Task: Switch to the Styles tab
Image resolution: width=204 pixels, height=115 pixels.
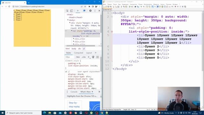Action: coord(69,53)
